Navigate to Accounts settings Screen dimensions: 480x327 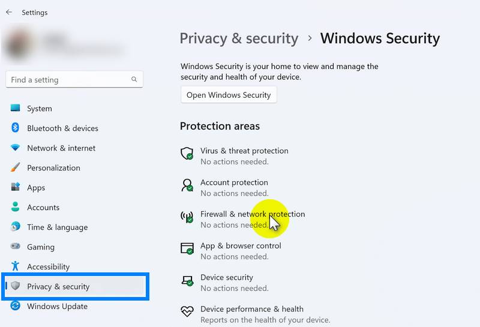[x=43, y=208]
